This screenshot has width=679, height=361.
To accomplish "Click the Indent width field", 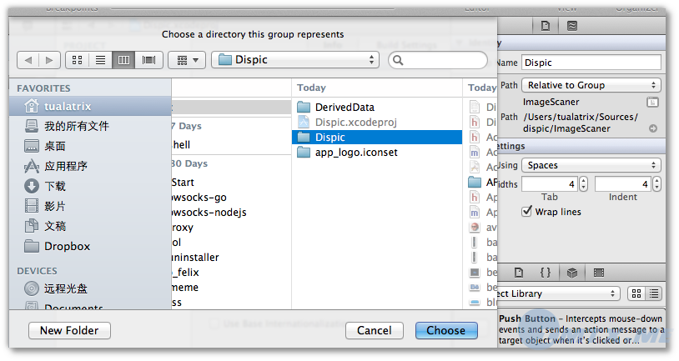I will (x=623, y=184).
